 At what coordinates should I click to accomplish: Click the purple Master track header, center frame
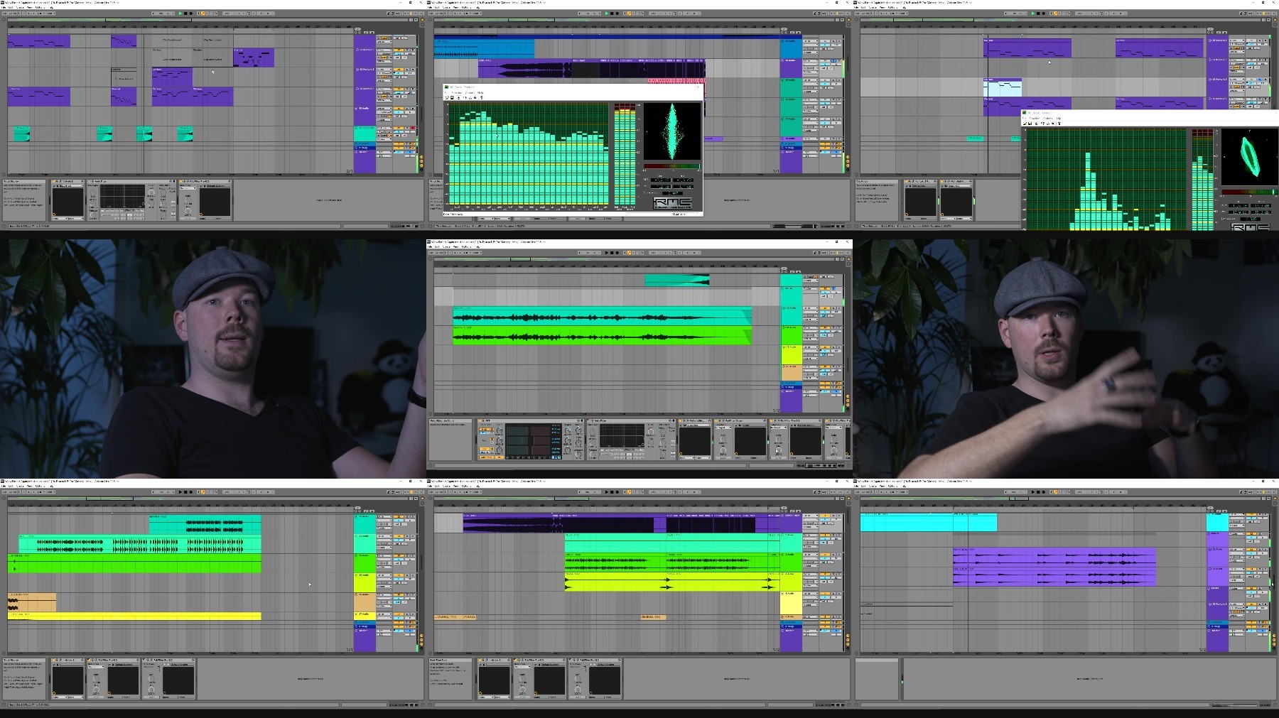point(791,401)
